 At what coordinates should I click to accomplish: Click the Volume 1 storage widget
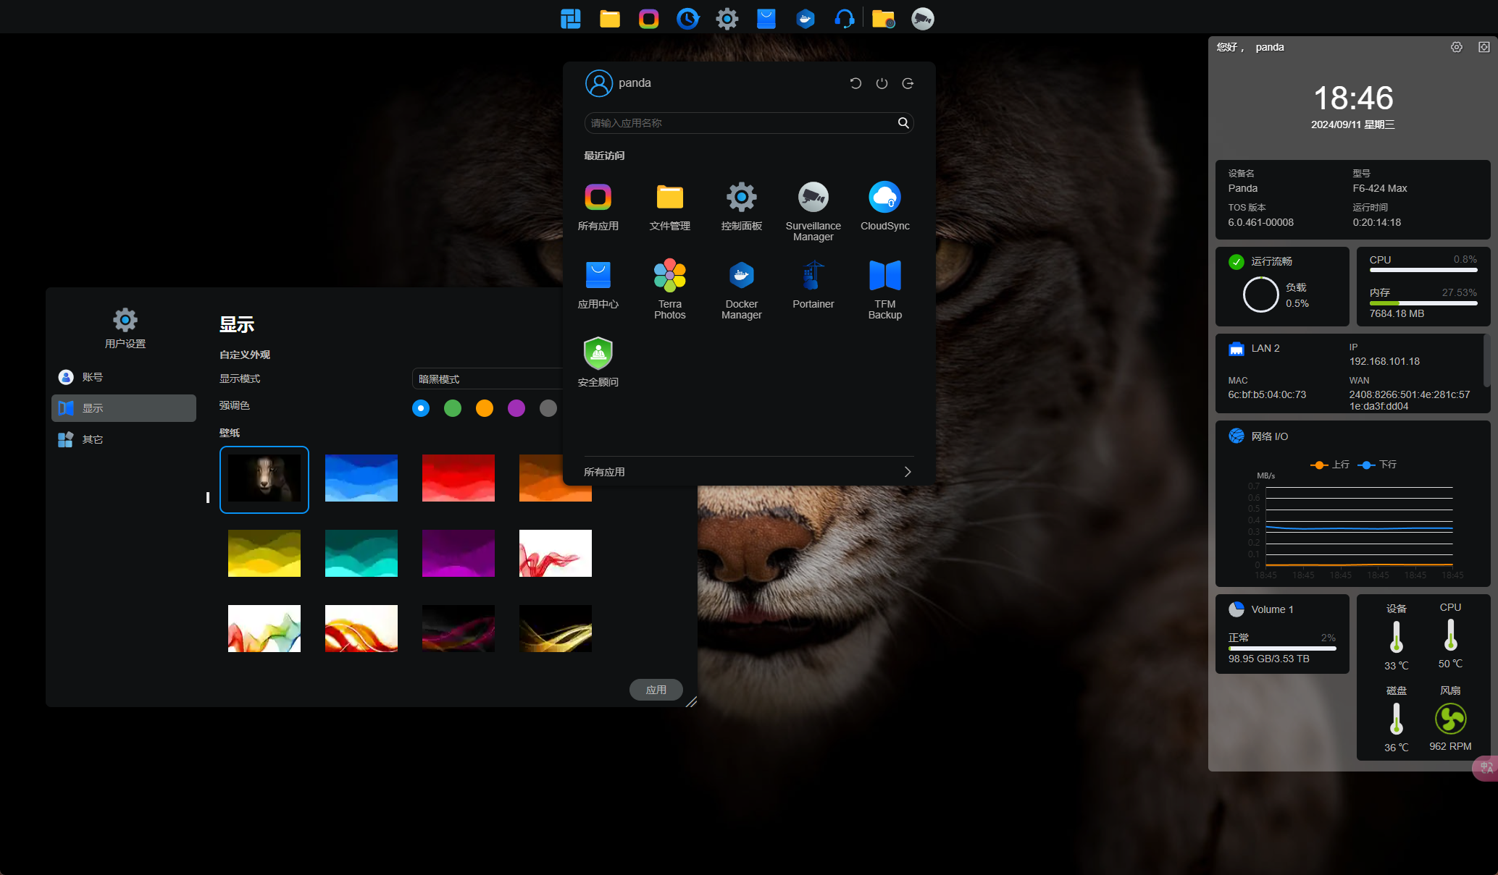1282,634
